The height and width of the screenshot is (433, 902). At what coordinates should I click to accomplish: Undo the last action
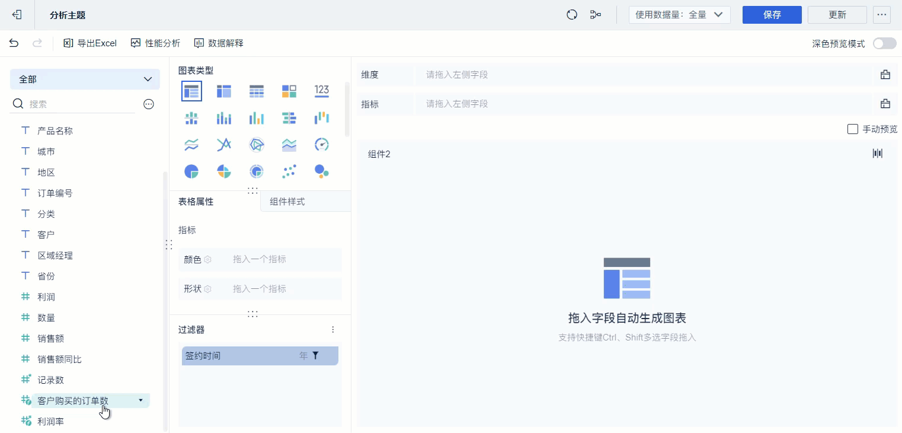point(14,43)
